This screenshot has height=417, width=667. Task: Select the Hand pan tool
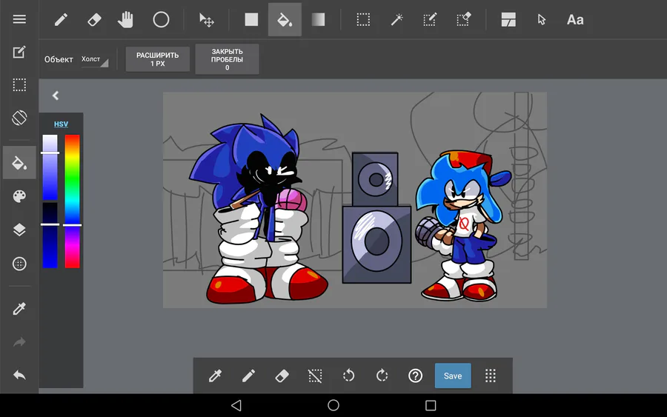pos(126,19)
